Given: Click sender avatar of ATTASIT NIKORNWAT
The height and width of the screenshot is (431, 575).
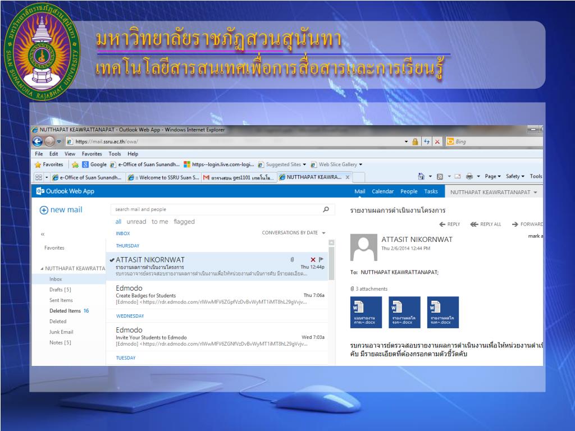Looking at the screenshot, I should (364, 247).
